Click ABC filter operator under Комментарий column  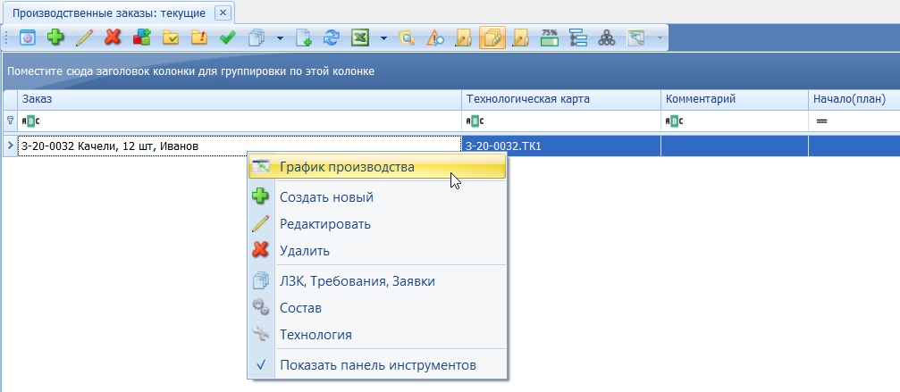(x=674, y=121)
